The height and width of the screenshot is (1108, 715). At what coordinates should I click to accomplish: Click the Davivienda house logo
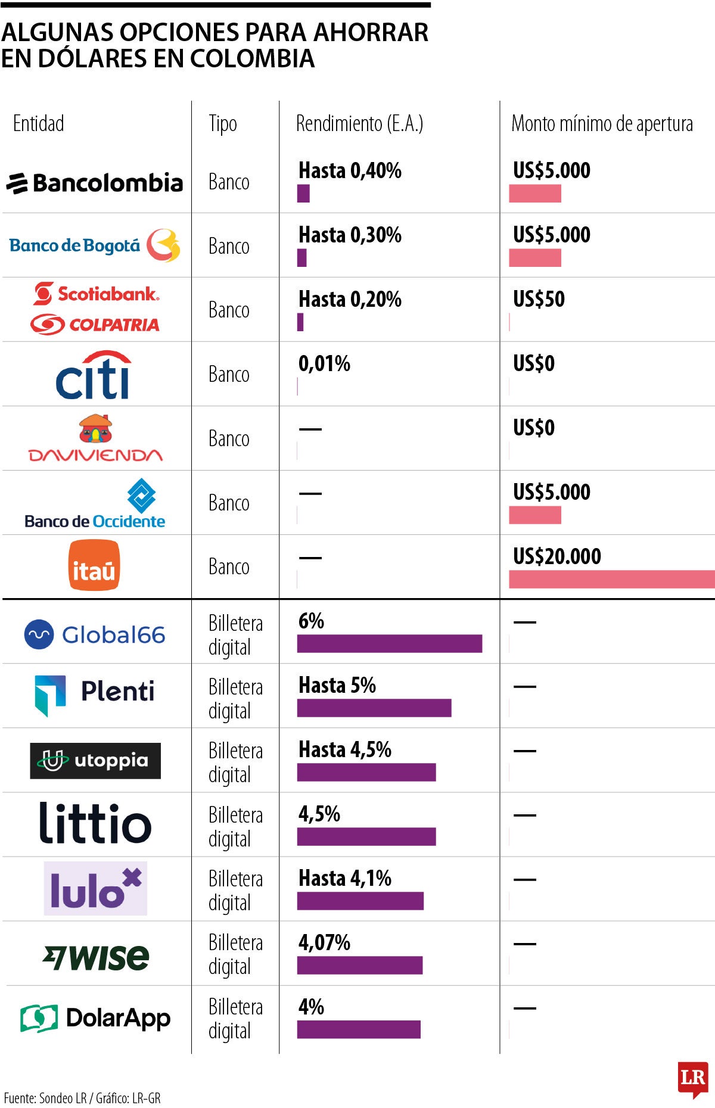tap(95, 438)
